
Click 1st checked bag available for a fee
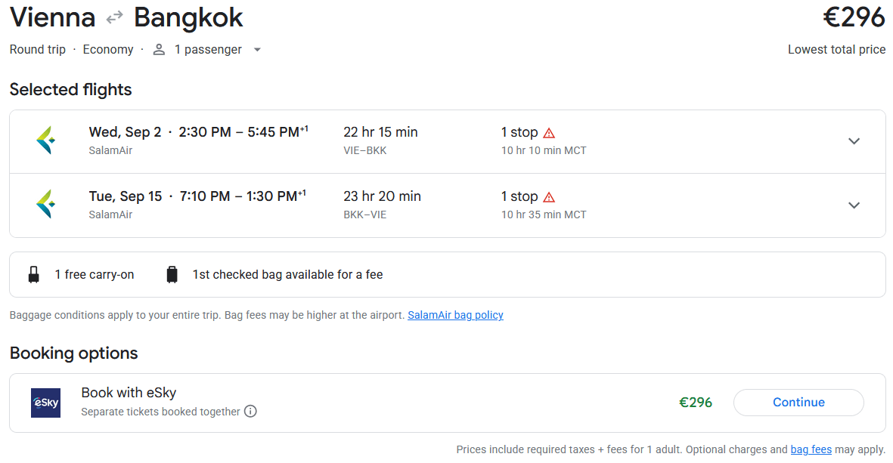[x=287, y=275]
